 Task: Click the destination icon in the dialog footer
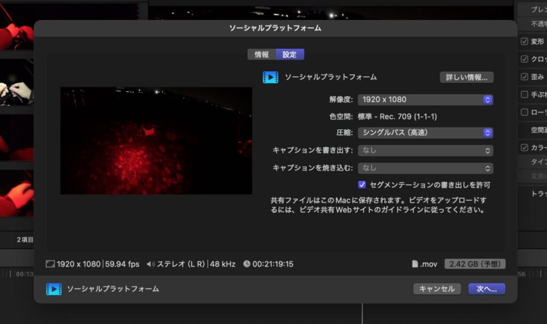pyautogui.click(x=53, y=289)
